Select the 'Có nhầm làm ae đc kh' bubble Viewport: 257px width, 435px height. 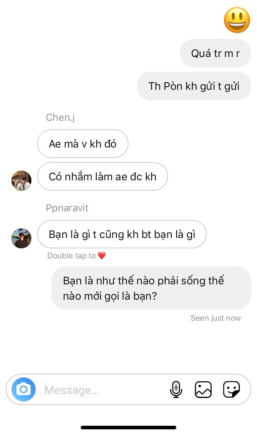pos(102,176)
